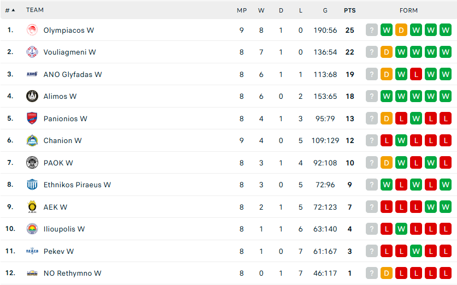Image resolution: width=457 pixels, height=285 pixels.
Task: Click the Ilioupolis W team emblem
Action: (x=32, y=229)
